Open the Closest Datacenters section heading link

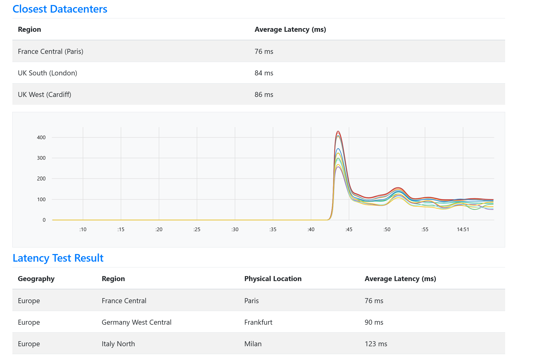point(60,9)
